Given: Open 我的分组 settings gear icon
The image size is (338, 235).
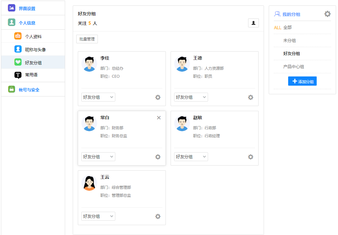Looking at the screenshot, I should [328, 14].
